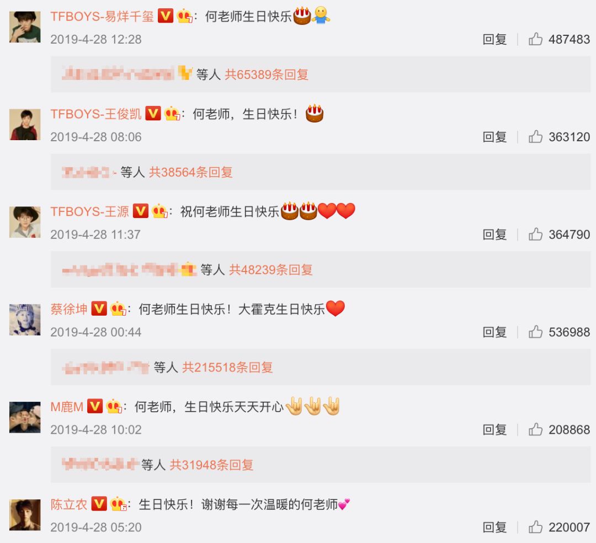This screenshot has height=543, width=596.
Task: Like TFBOYS-王源's comment with 364790 likes
Action: (535, 234)
